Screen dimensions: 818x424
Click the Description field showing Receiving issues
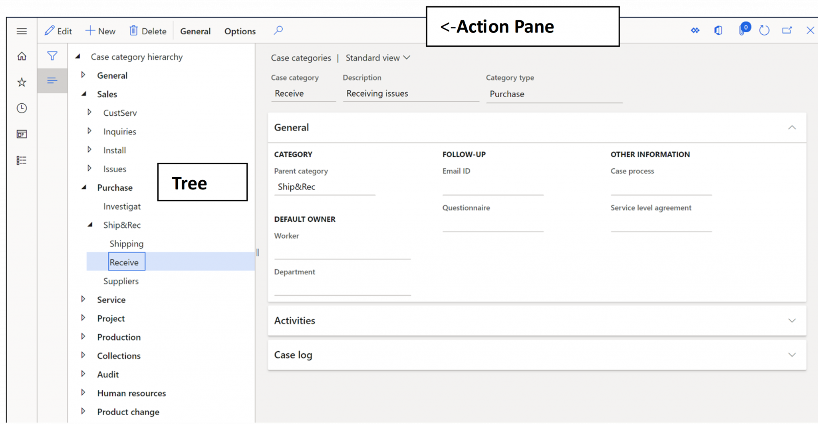click(x=377, y=93)
